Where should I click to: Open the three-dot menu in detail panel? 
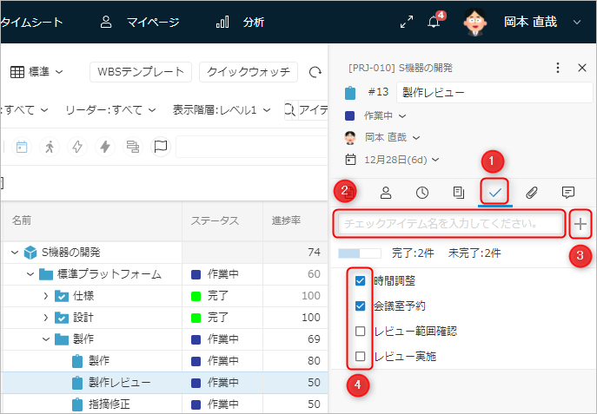tap(558, 67)
